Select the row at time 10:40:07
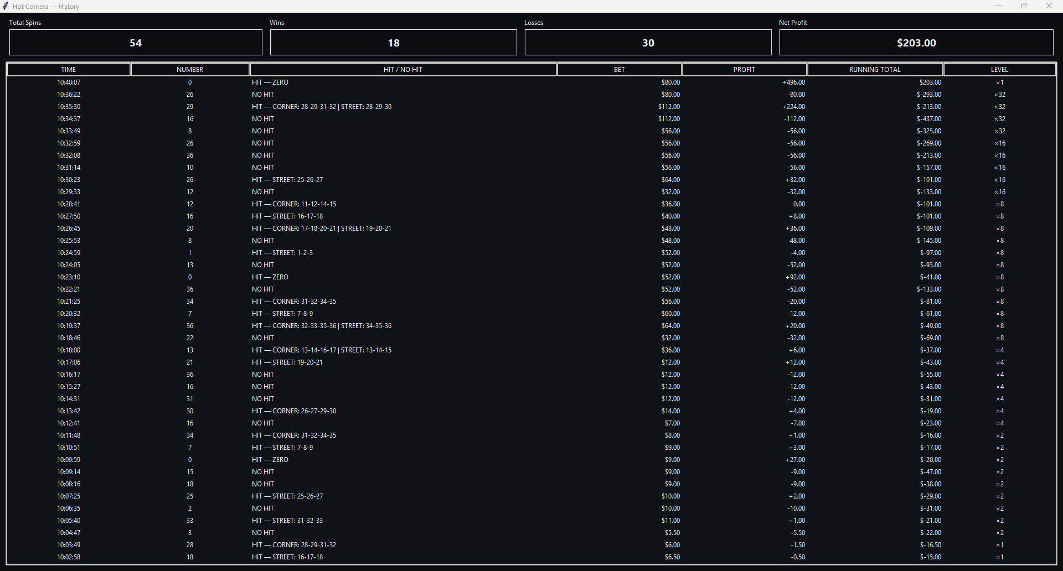The height and width of the screenshot is (571, 1063). [x=531, y=82]
